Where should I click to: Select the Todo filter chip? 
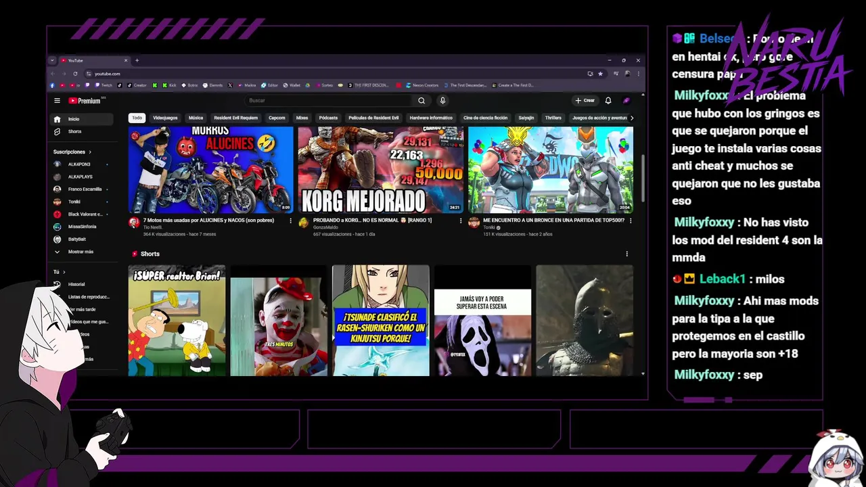tap(137, 118)
